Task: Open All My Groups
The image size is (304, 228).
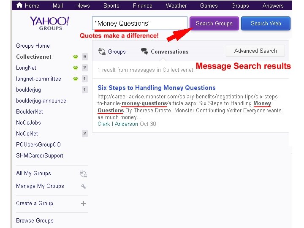Action: [x=33, y=174]
